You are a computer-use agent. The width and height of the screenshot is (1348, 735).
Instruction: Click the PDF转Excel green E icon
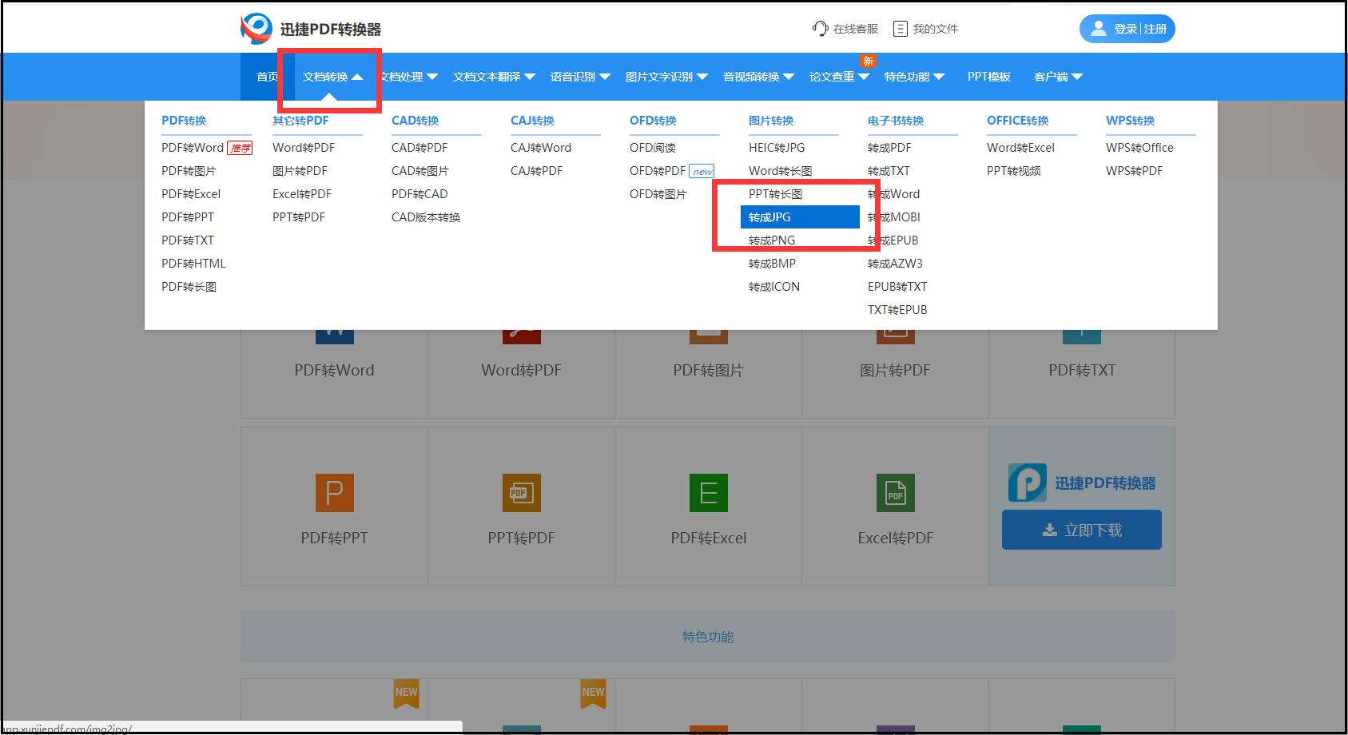click(708, 493)
